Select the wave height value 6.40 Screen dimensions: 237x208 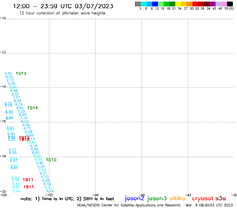[x=40, y=163]
